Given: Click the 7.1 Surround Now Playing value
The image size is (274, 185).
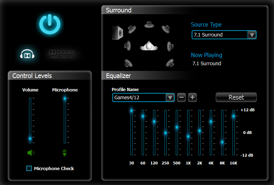Looking at the screenshot, I should pos(207,63).
